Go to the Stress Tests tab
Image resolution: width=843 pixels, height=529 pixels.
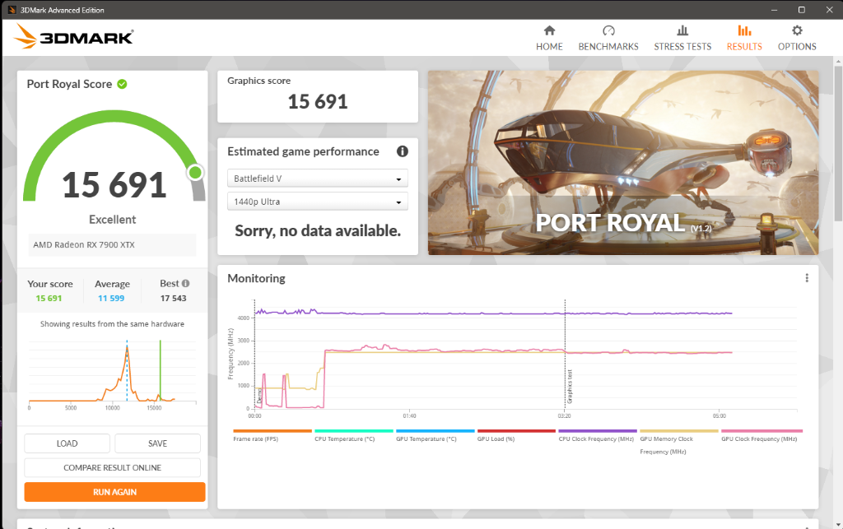pyautogui.click(x=682, y=38)
